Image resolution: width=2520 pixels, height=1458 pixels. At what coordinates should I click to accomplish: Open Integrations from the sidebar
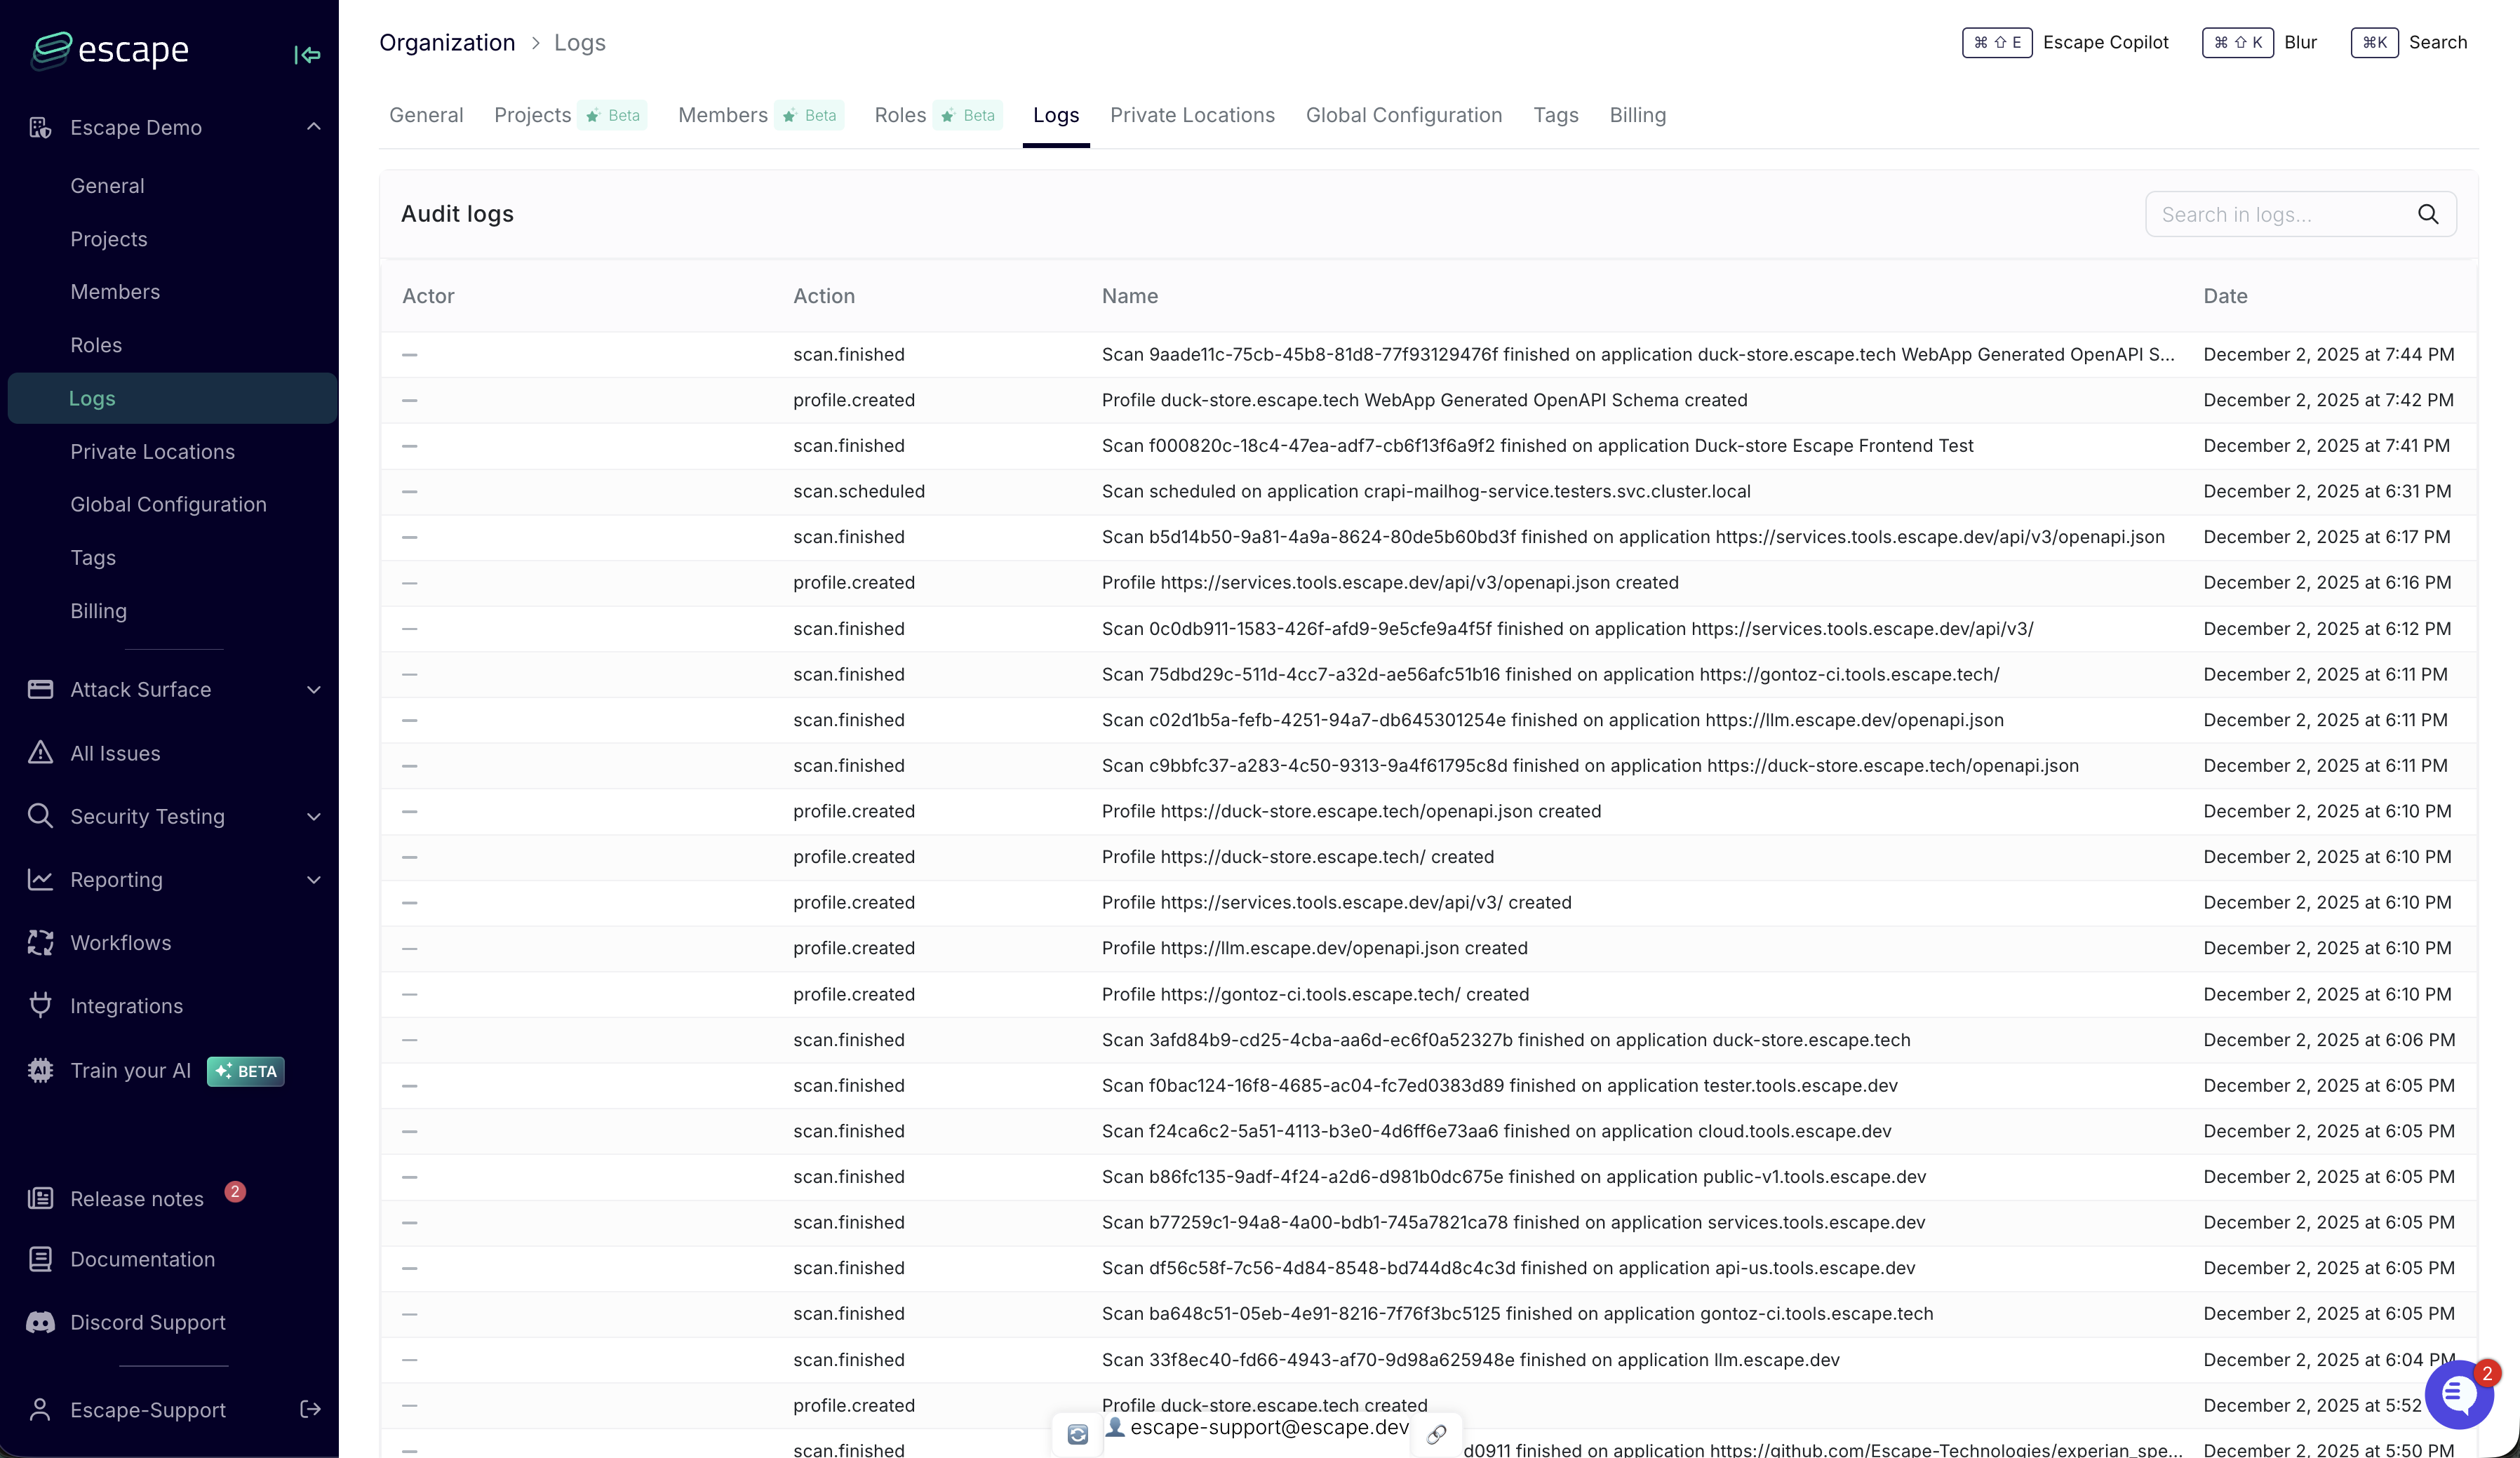[126, 1006]
